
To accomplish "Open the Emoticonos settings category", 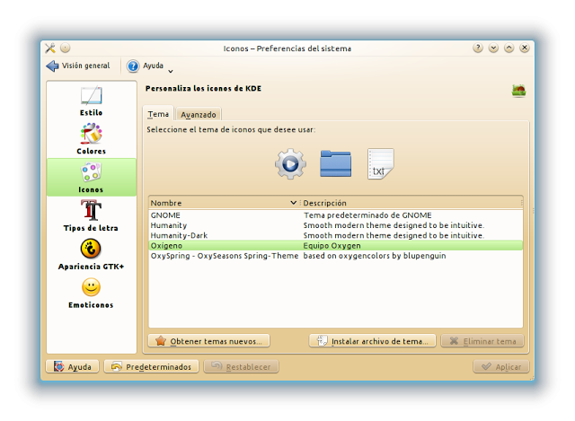I will tap(91, 293).
